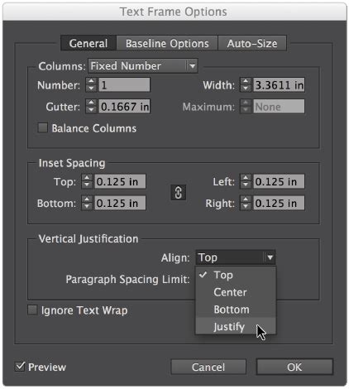
Task: Increase Top inset with up arrow
Action: coord(87,178)
